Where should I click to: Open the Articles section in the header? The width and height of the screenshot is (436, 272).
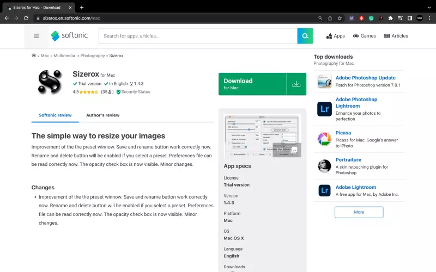coord(396,36)
